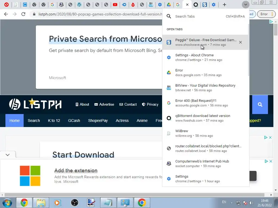Screen dimensions: 278x208
Task: Open Windows Explorer from the taskbar
Action: click(41, 203)
